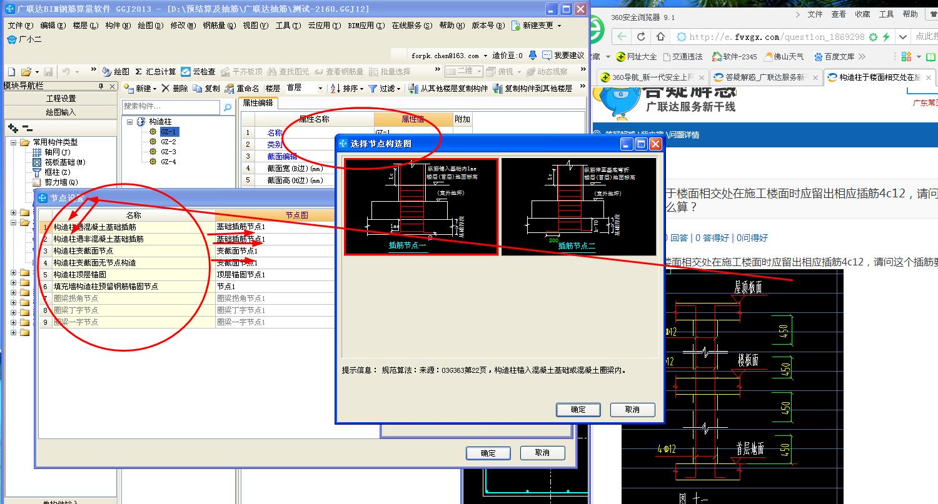Click the 搜索构件 search field

tap(172, 107)
